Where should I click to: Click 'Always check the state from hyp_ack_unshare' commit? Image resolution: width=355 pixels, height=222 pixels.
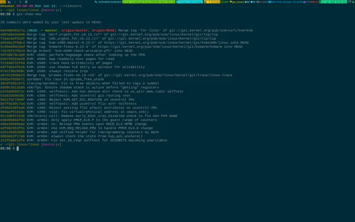click(x=72, y=136)
